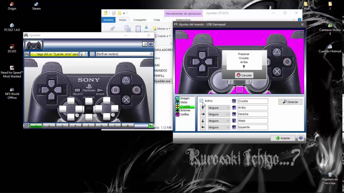Click the gamepad icon beside the yellow layout field
Image resolution: width=344 pixels, height=193 pixels.
[27, 54]
